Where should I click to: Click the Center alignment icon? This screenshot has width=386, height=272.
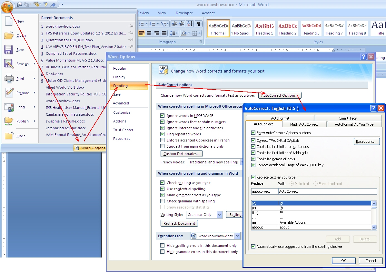click(149, 33)
